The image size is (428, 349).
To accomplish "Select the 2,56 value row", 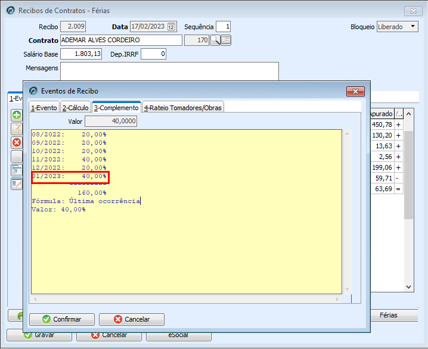I will pyautogui.click(x=387, y=157).
